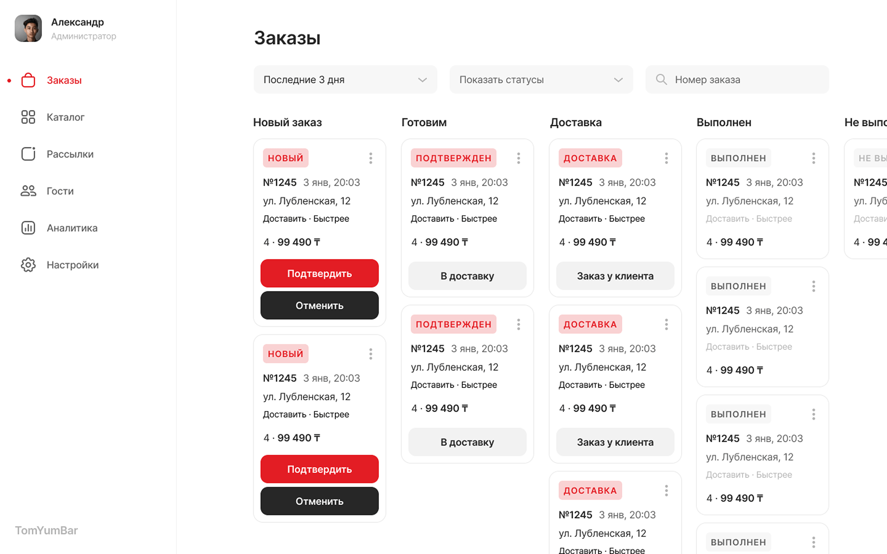
Task: Click the Настройки gear icon
Action: (28, 265)
